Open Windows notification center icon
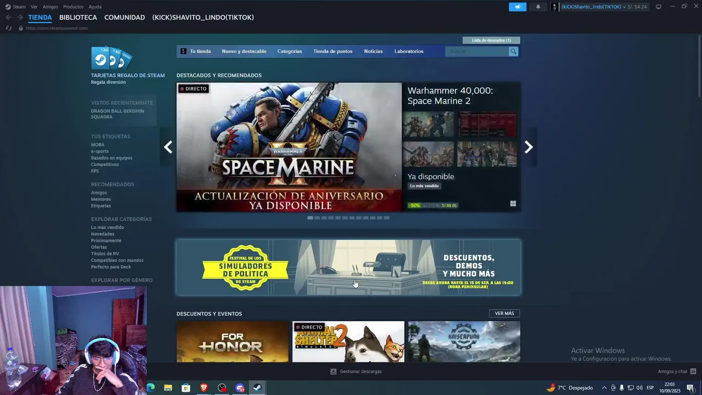702x395 pixels. click(690, 388)
